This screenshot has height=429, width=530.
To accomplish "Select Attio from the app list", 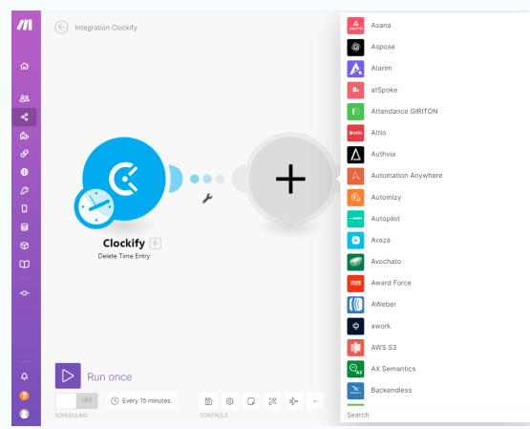I will pyautogui.click(x=436, y=133).
